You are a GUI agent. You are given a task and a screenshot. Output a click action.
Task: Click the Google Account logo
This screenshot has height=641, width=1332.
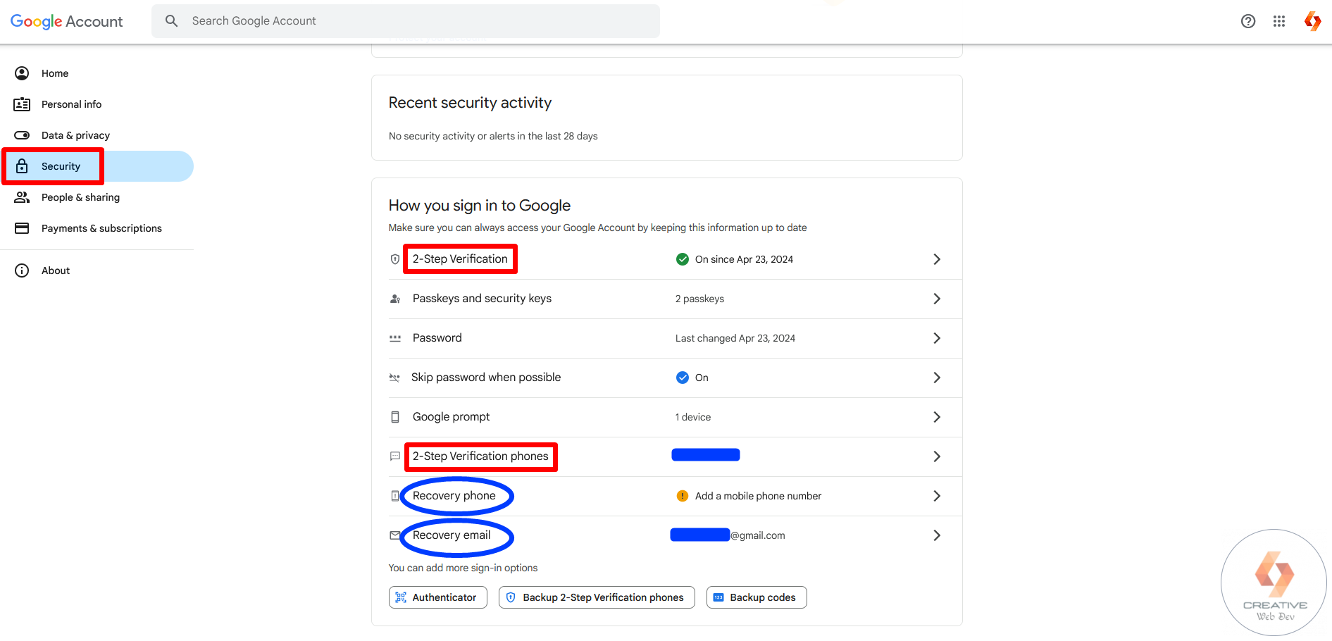pos(66,21)
